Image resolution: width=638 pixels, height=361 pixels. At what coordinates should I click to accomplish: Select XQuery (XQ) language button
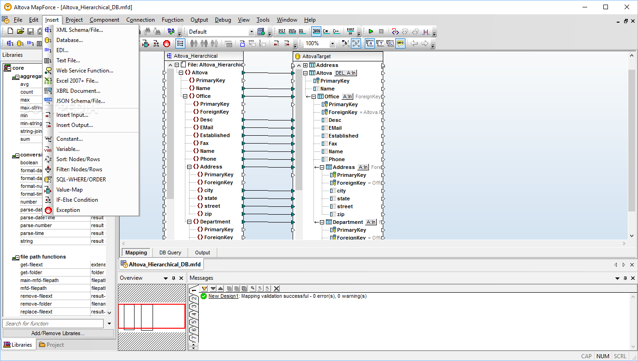(301, 31)
